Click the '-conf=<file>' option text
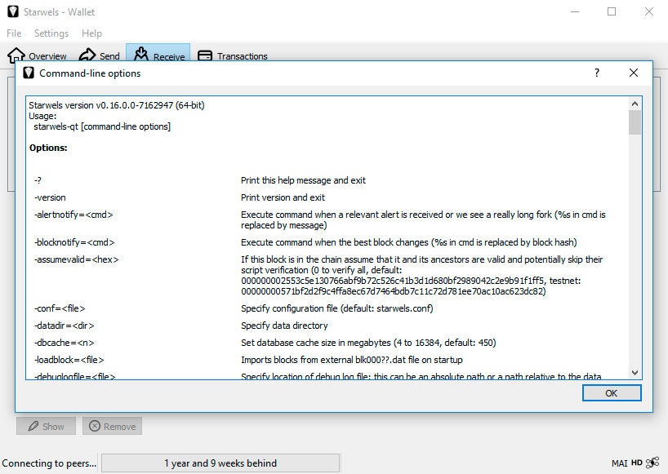 (x=60, y=308)
